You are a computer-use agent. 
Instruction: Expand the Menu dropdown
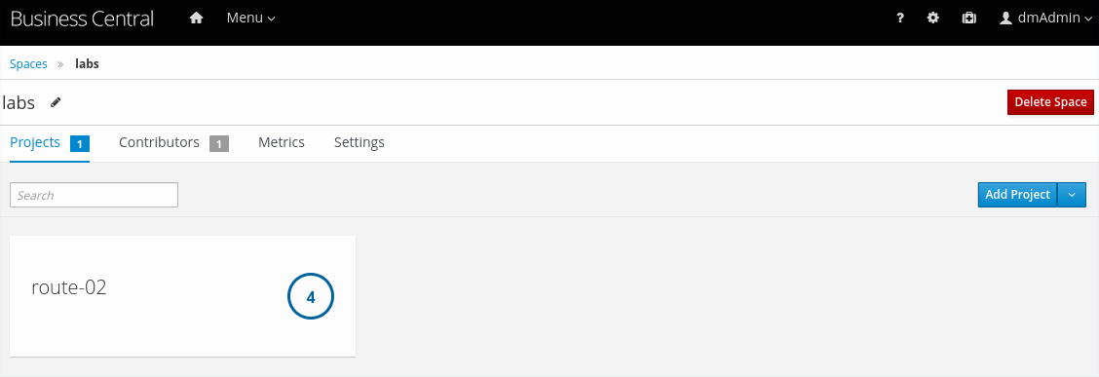[x=251, y=19]
